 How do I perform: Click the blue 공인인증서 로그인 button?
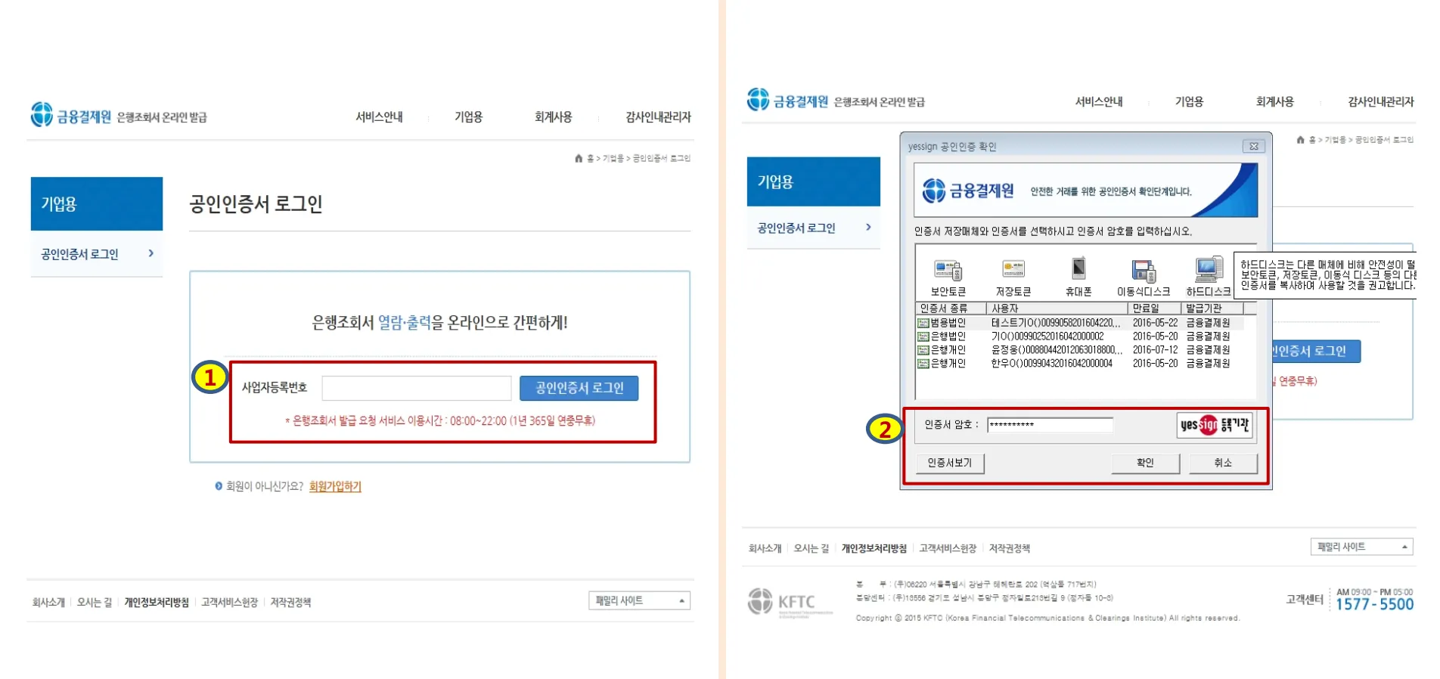(x=579, y=388)
